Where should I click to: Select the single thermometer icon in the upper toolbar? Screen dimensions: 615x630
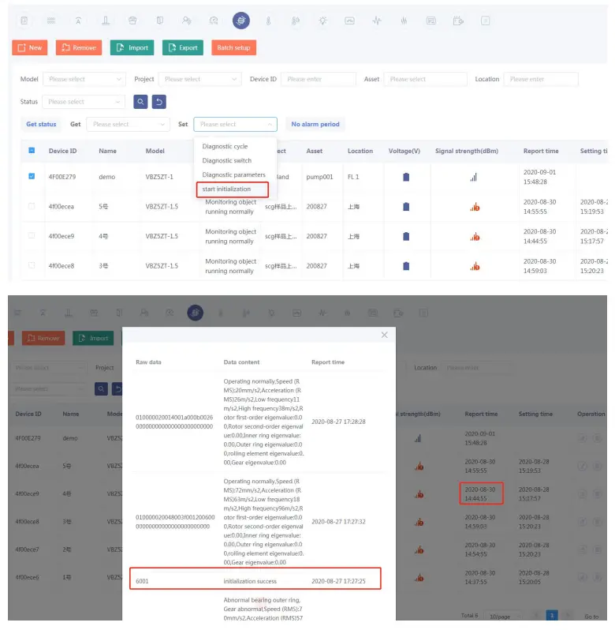[x=268, y=21]
